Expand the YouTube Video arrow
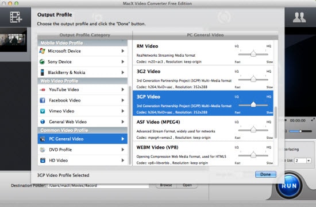This screenshot has width=316, height=207. [x=123, y=89]
